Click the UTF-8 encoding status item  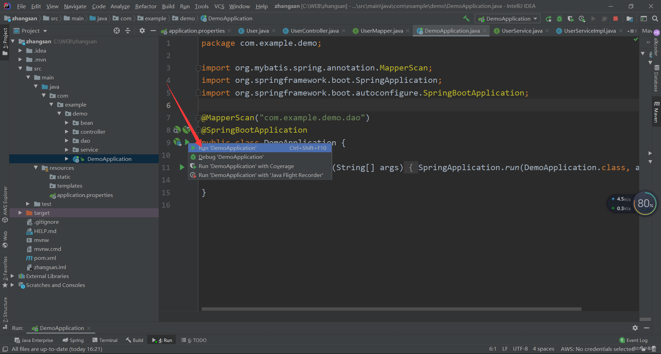tap(520, 349)
